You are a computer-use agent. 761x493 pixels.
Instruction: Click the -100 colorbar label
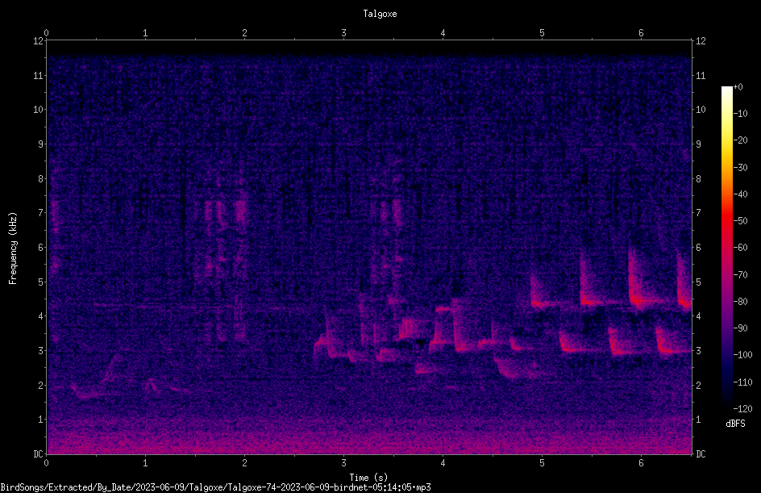(x=743, y=355)
